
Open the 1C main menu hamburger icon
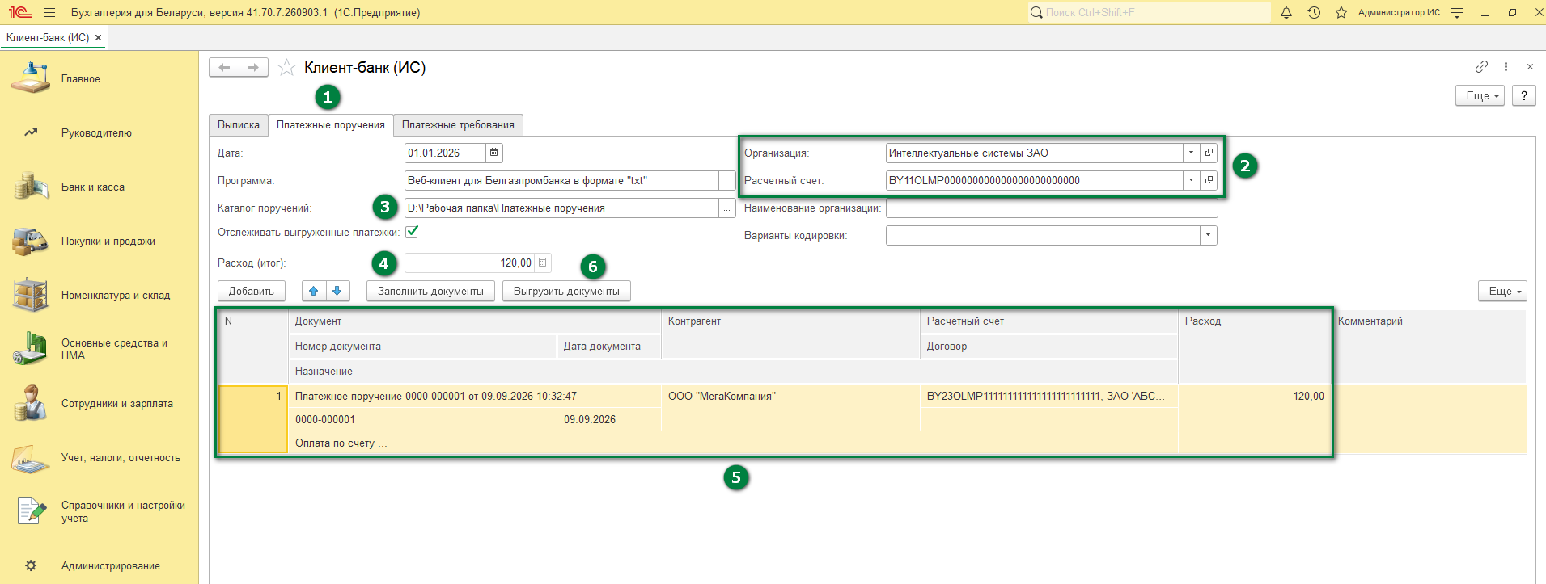(x=49, y=13)
